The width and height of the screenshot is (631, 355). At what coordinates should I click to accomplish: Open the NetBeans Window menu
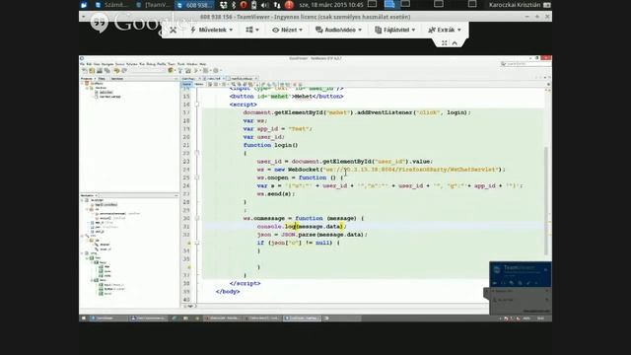click(x=192, y=64)
